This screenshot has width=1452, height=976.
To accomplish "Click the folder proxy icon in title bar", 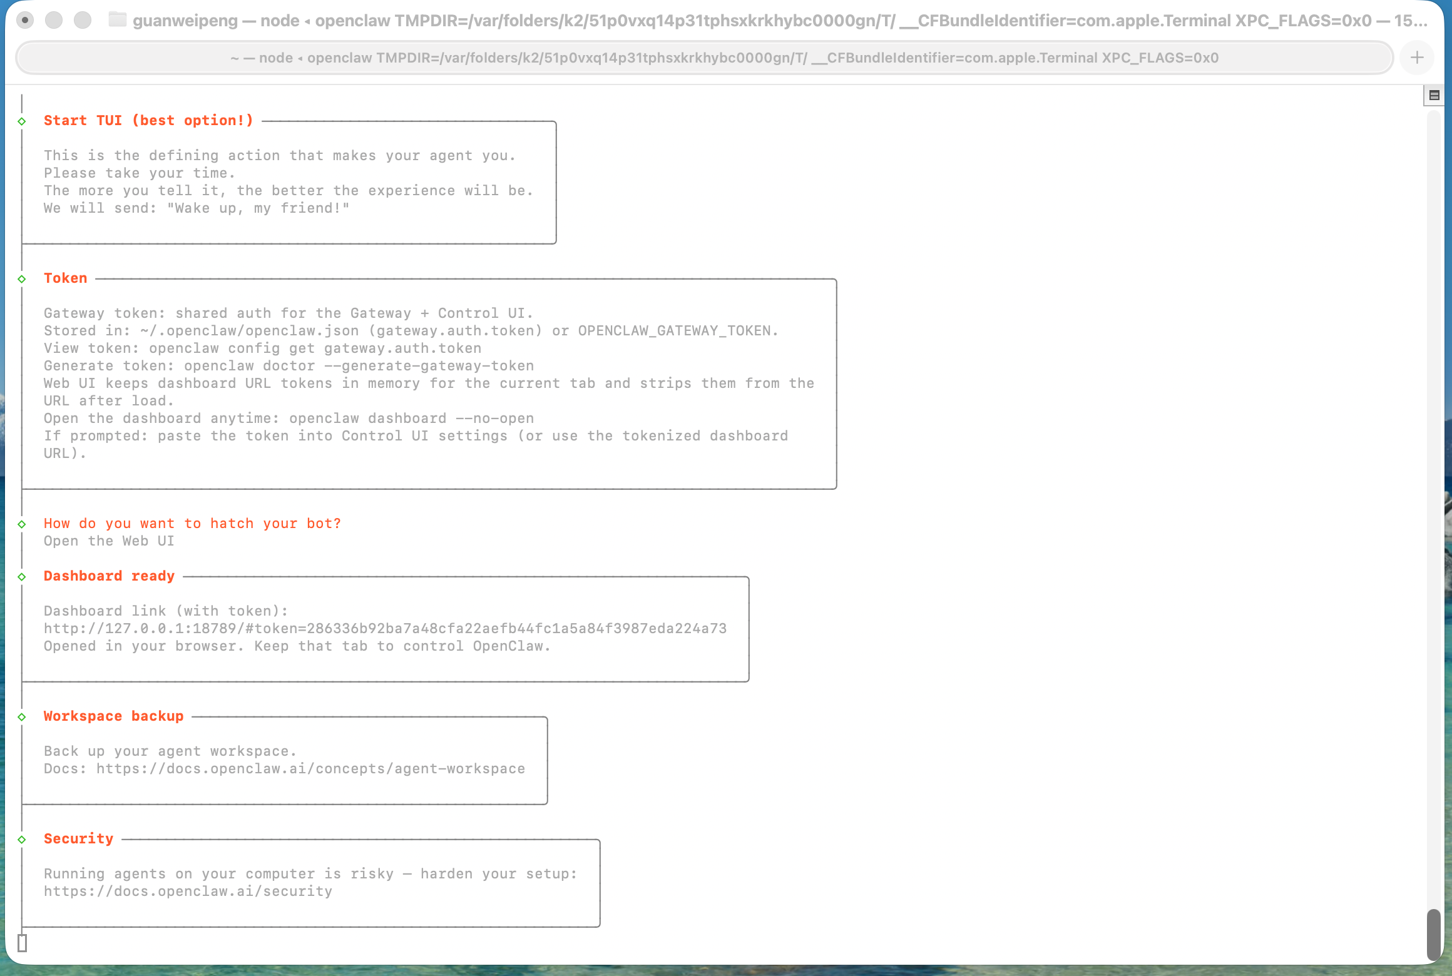I will point(117,20).
